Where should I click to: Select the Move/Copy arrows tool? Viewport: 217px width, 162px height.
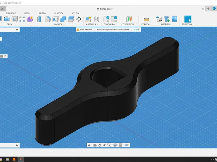point(79,19)
